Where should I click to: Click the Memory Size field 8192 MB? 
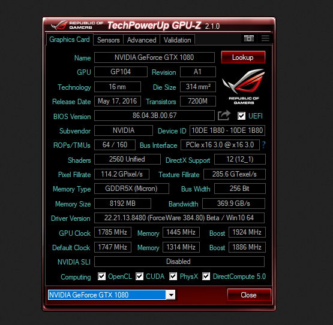[x=122, y=203]
